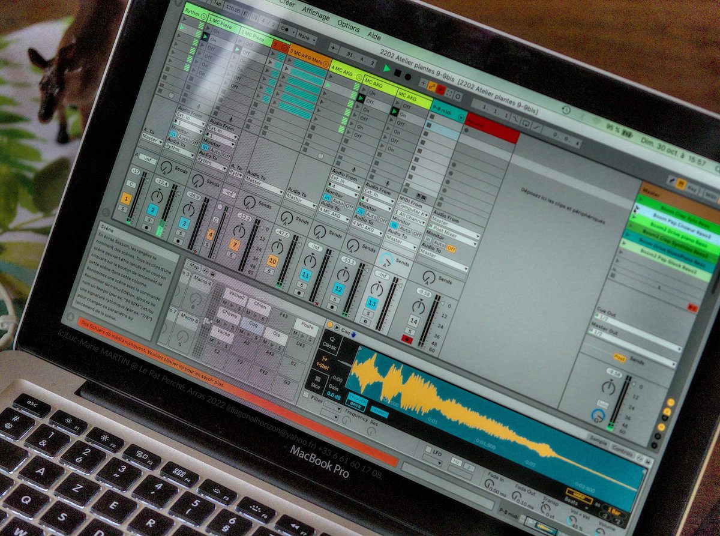Image resolution: width=720 pixels, height=536 pixels.
Task: Enable the LFO checkbox
Action: [428, 450]
